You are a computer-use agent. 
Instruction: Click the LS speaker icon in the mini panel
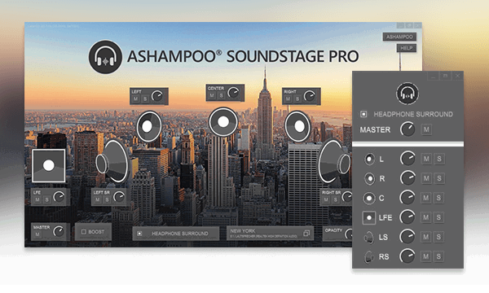(x=368, y=238)
